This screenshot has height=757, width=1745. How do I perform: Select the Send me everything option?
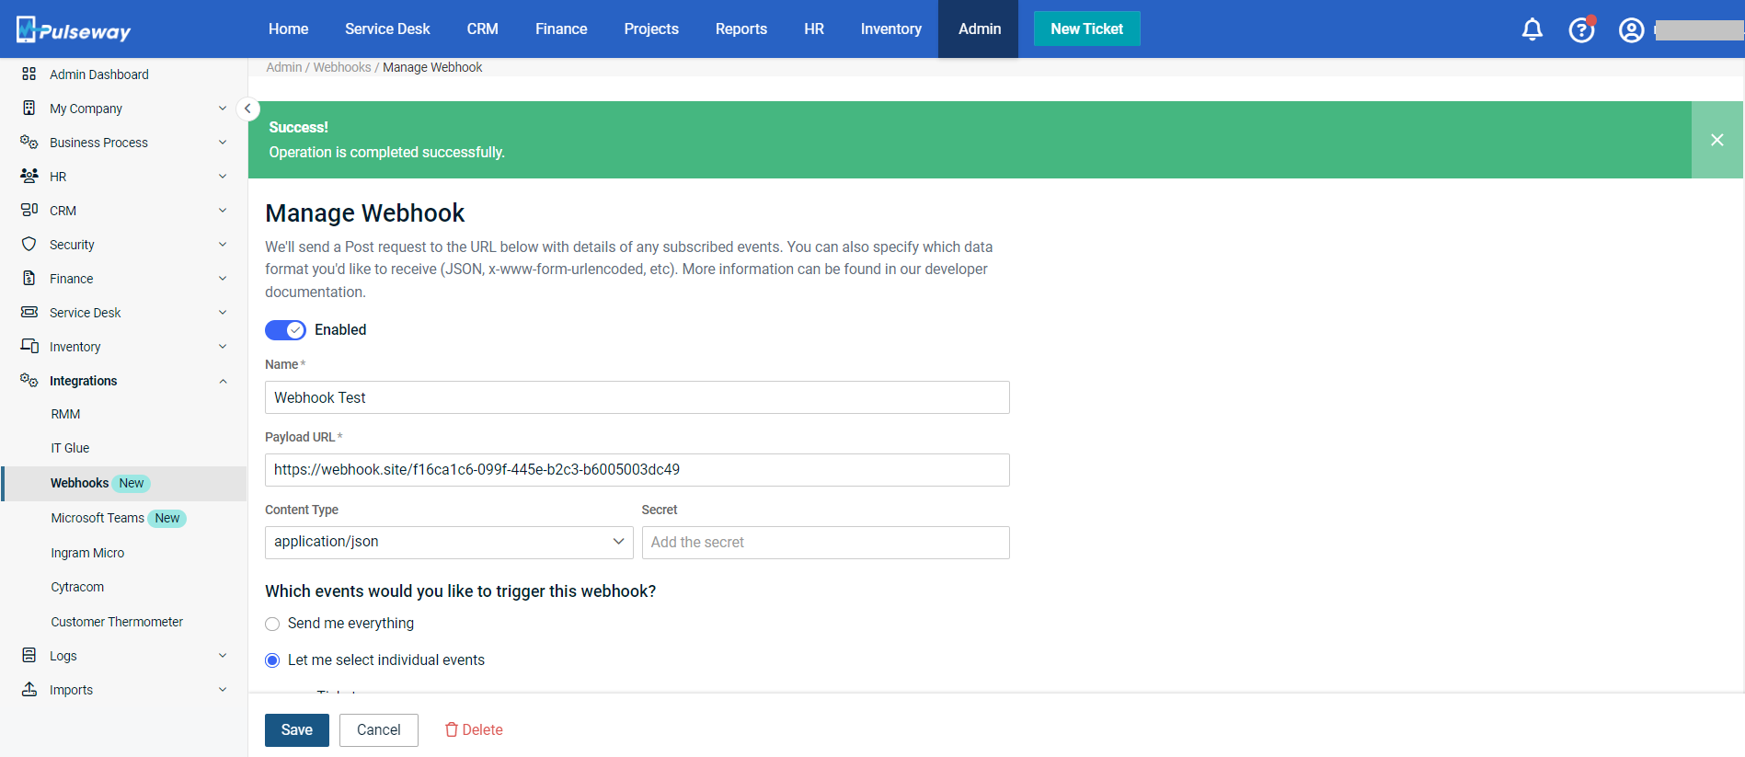272,625
